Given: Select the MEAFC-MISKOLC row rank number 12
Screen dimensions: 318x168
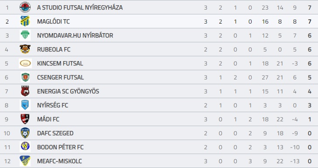Looking at the screenshot, I should tap(7, 161).
